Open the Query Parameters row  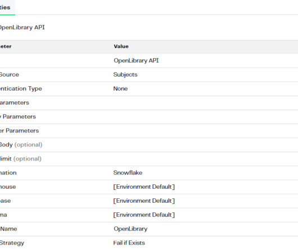(x=149, y=117)
